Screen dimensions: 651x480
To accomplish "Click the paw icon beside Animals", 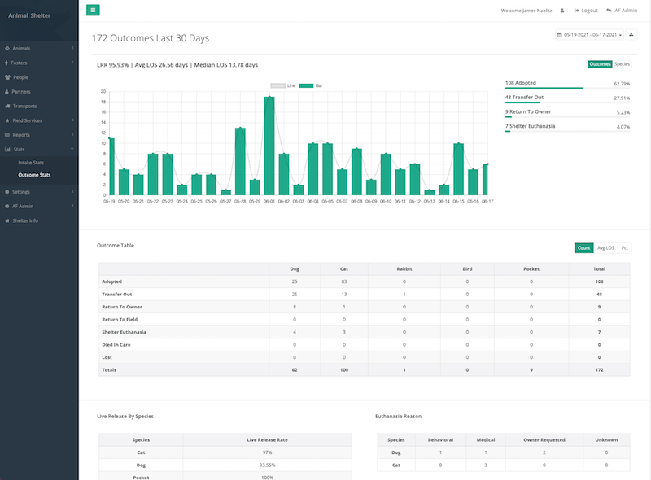I will coord(7,48).
